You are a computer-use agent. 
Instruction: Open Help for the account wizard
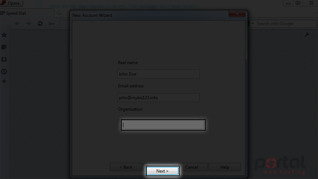225,167
